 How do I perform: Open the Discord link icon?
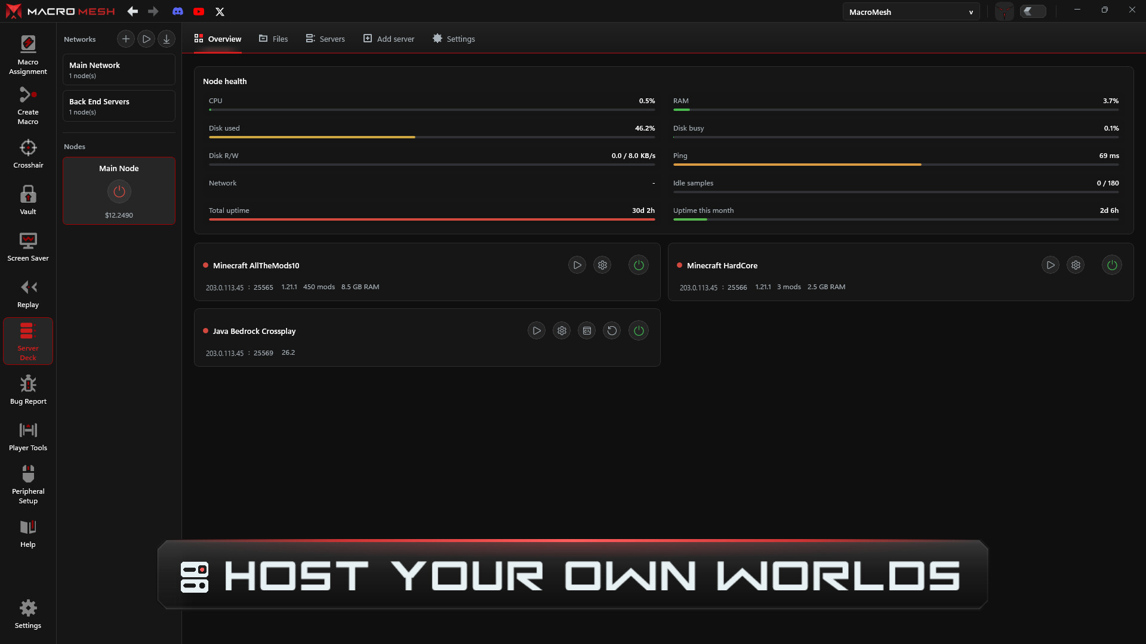[x=178, y=11]
